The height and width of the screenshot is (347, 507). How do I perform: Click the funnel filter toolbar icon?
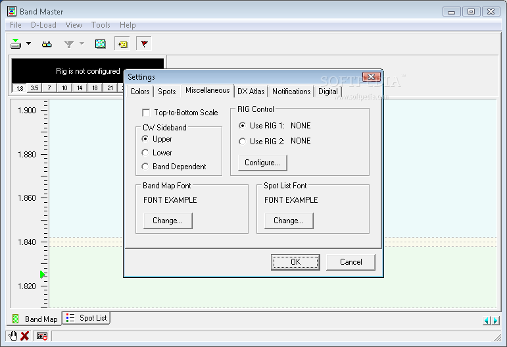[x=69, y=44]
